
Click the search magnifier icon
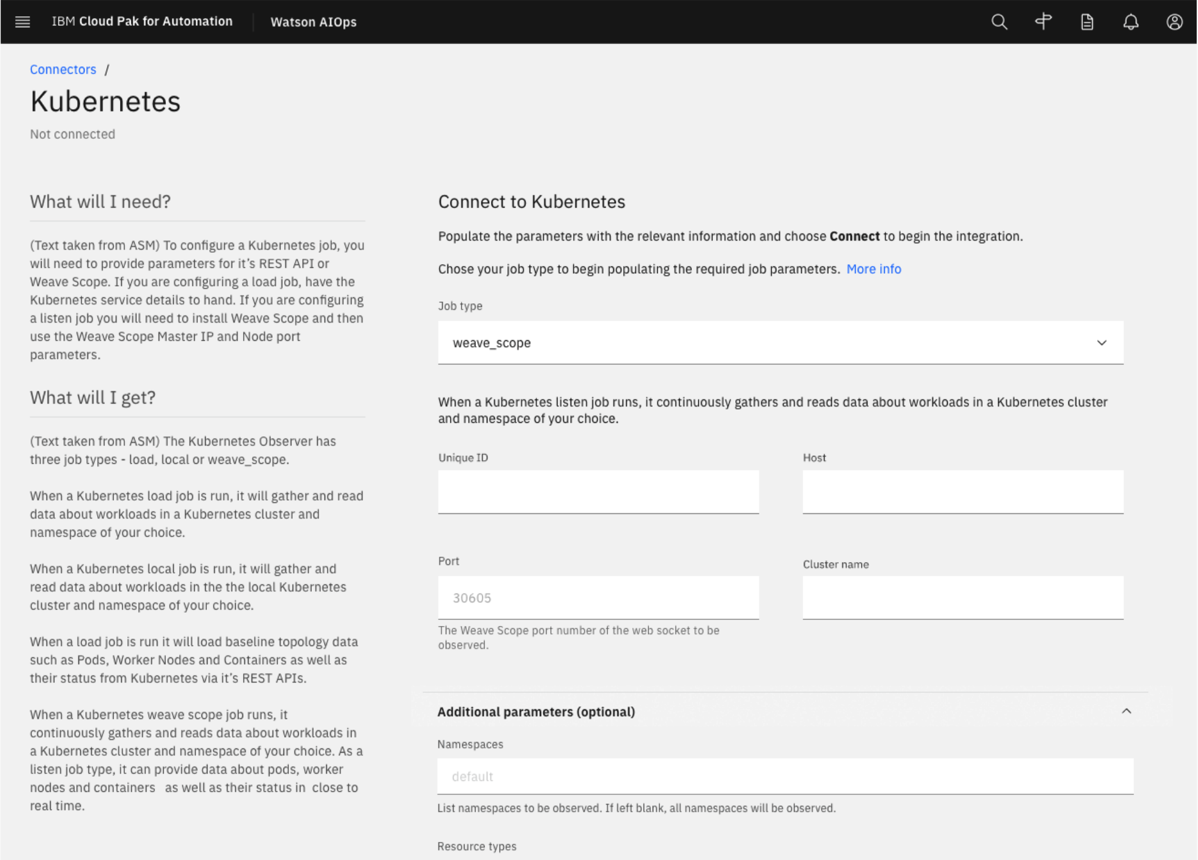tap(999, 22)
